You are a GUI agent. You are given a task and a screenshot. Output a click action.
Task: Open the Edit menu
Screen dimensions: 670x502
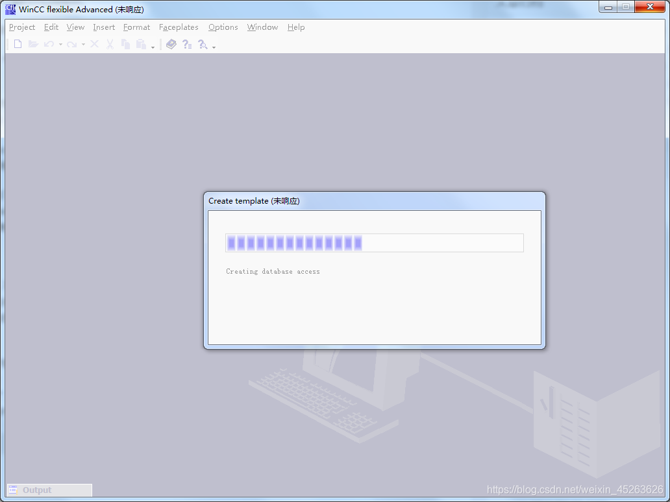(51, 27)
